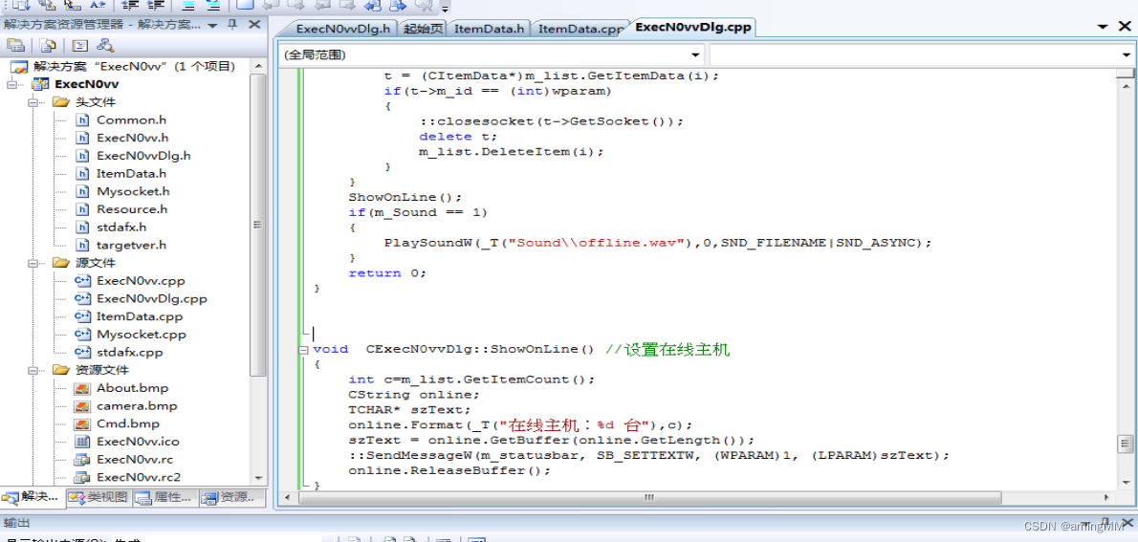Viewport: 1138px width, 542px height.
Task: Click the decrease indent toolbar icon
Action: [x=130, y=5]
